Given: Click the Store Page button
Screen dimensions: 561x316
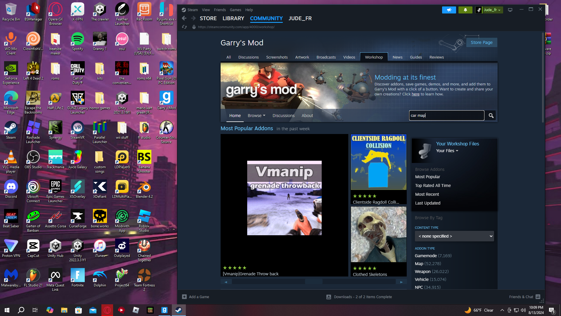Looking at the screenshot, I should coord(481,42).
